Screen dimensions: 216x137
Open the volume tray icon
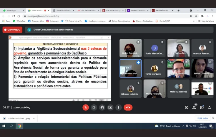(195, 126)
